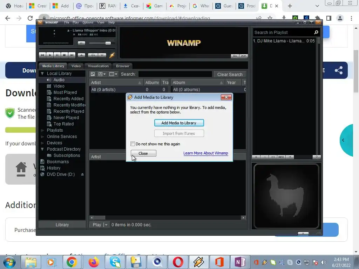Switch to the Browser tab
This screenshot has height=269, width=359.
coord(123,66)
